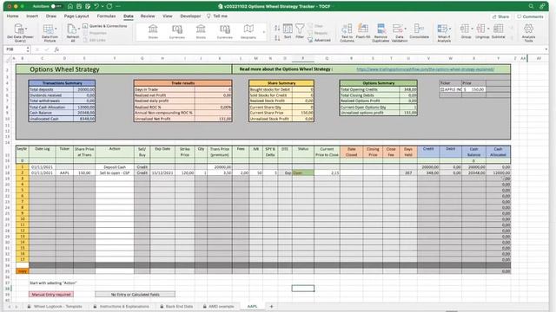
Task: Click the Name Box showing P38
Action: (15, 49)
